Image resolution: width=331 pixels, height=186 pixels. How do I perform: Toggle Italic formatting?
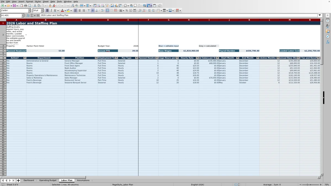[x=51, y=10]
